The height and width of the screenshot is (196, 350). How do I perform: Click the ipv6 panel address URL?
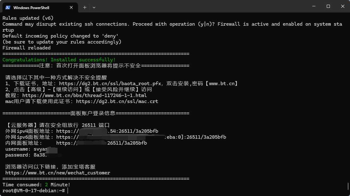[141, 137]
